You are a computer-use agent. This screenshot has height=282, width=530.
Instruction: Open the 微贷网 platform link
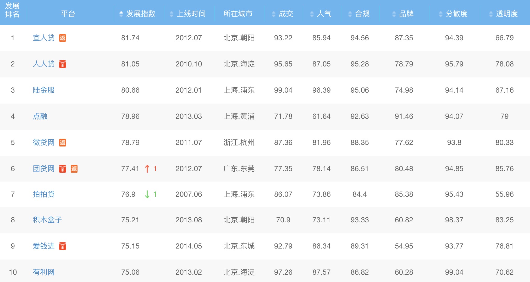pos(44,143)
